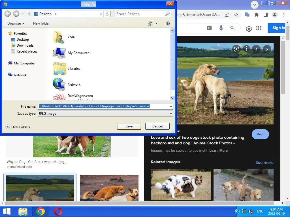Screen dimensions: 290x217
Task: Click Cancel button in dialog
Action: point(157,126)
